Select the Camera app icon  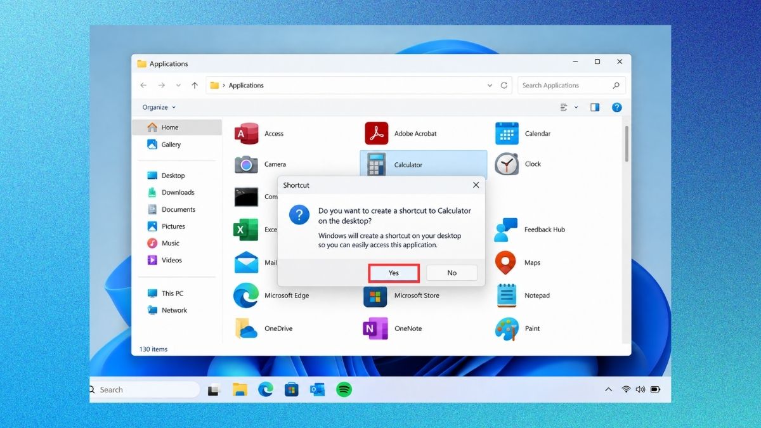click(246, 164)
